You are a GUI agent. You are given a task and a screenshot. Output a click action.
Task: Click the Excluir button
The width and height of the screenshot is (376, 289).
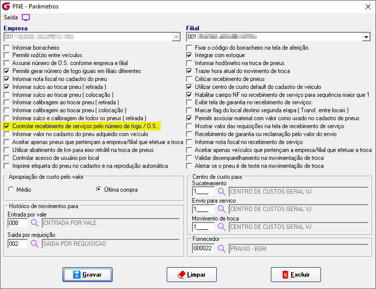coord(296,275)
